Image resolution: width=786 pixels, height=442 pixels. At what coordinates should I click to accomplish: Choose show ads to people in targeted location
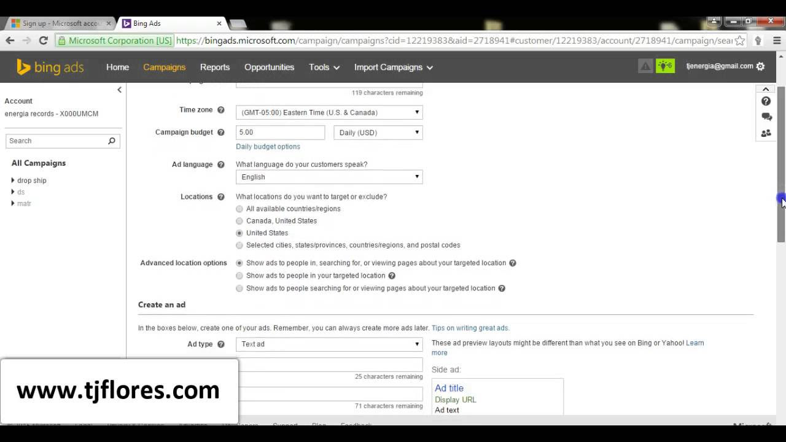click(x=239, y=276)
